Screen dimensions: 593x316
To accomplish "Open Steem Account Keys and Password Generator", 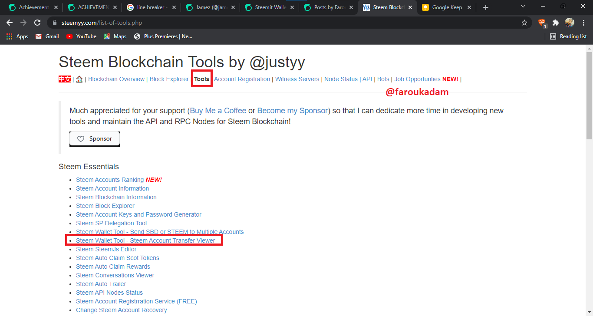I will click(138, 214).
